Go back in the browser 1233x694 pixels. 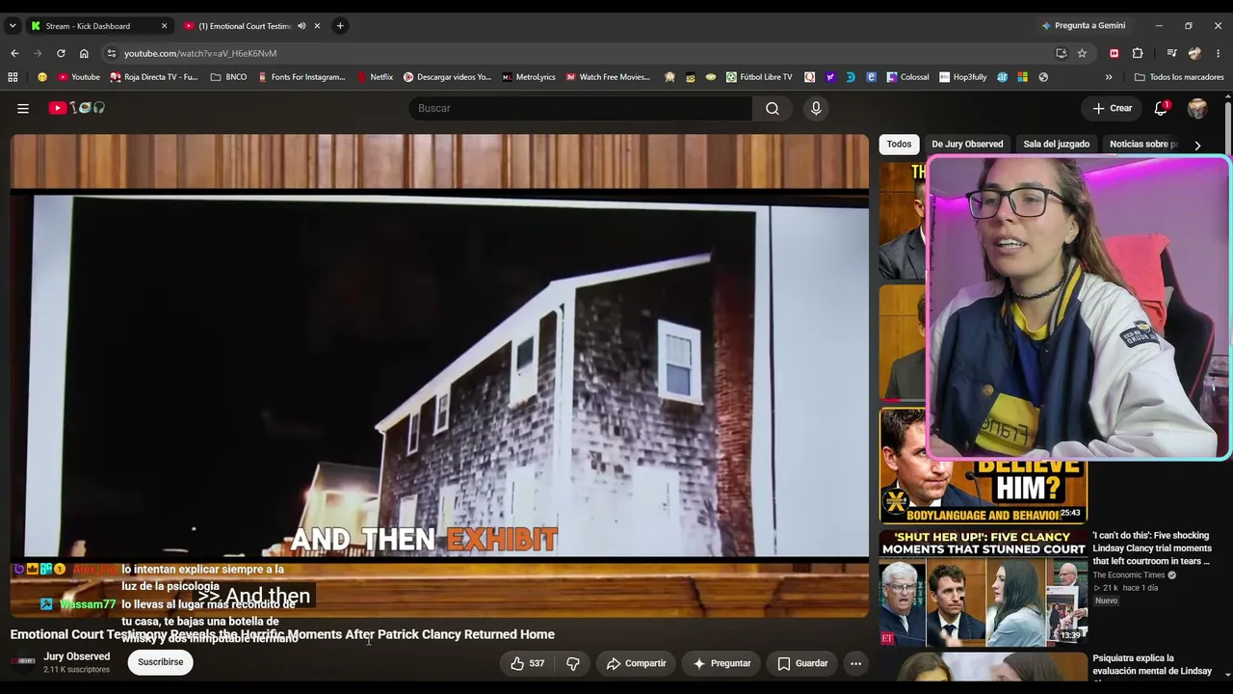coord(14,53)
